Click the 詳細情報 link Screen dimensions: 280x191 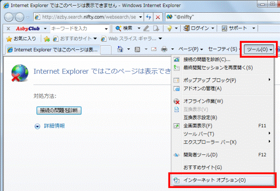(54, 126)
